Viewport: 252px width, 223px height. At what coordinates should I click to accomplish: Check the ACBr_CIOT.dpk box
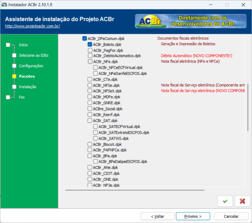(x=90, y=173)
